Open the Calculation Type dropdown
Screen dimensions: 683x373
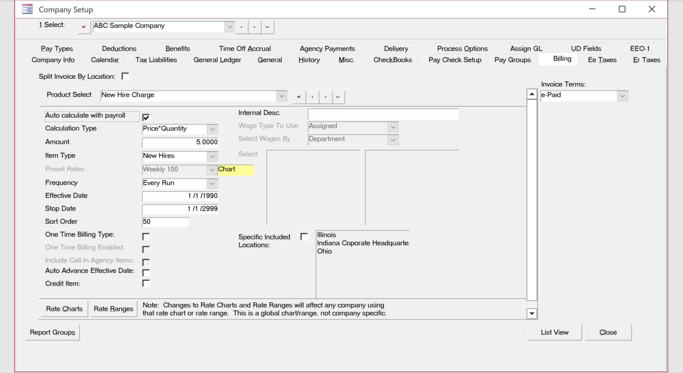click(212, 129)
